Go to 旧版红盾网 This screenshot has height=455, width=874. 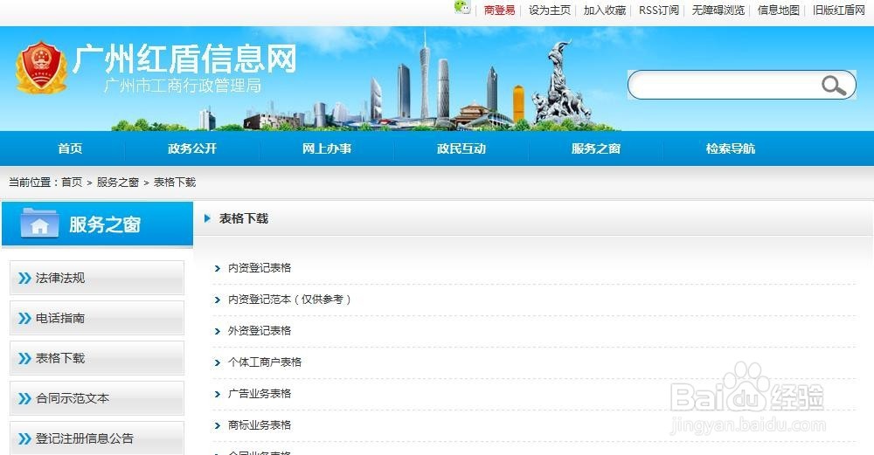(839, 10)
